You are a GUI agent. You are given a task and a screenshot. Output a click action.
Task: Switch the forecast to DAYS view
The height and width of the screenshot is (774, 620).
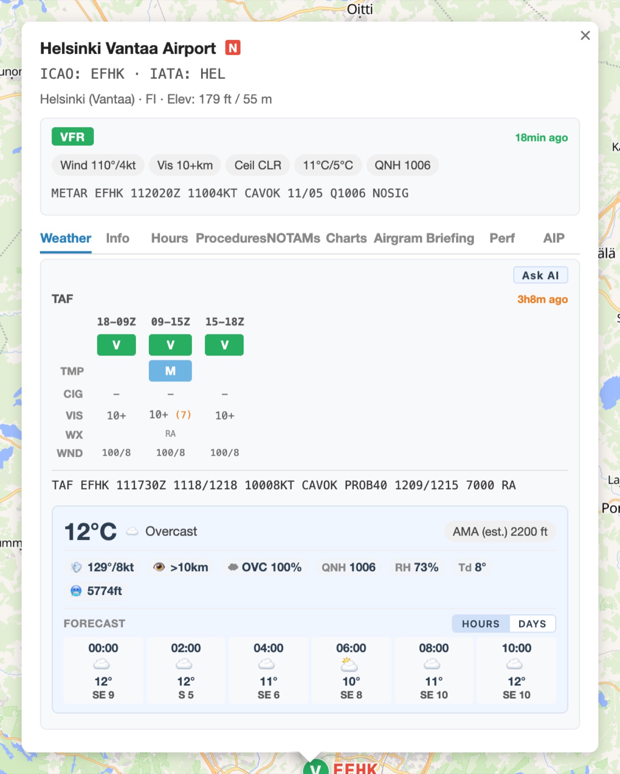coord(532,624)
